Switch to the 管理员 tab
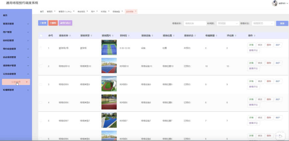The image size is (289, 141). tap(50, 12)
